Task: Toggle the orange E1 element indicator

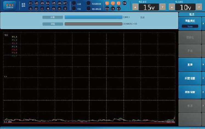Action: [107, 3]
